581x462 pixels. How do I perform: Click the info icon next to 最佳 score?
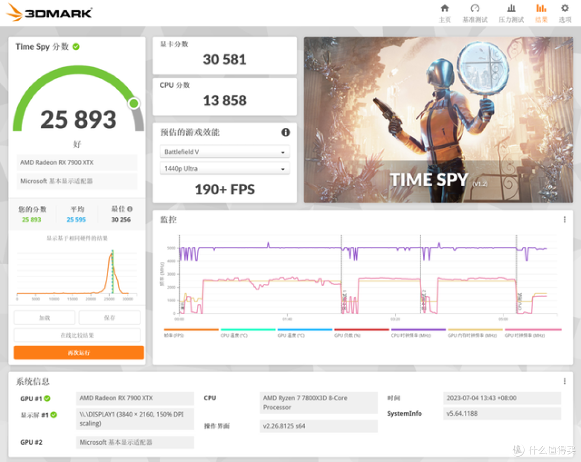pos(130,209)
